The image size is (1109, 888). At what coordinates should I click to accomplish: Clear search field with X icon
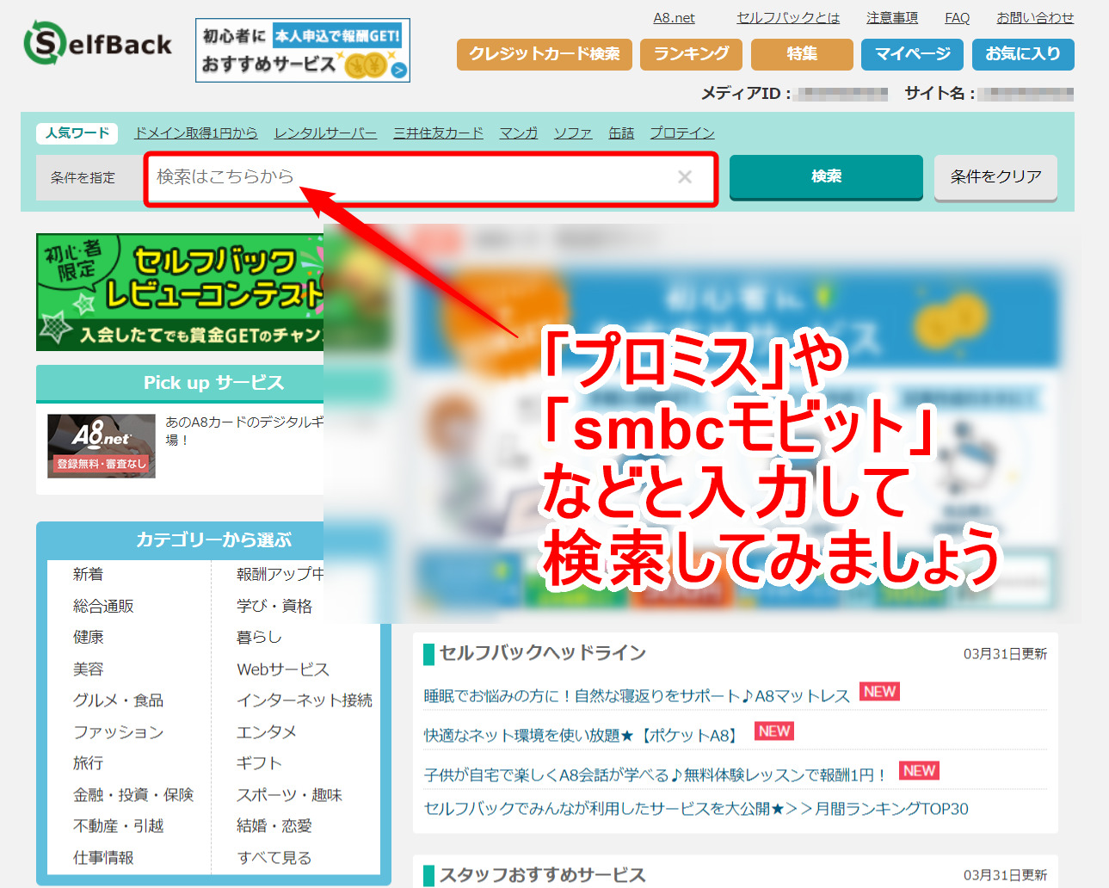tap(685, 177)
